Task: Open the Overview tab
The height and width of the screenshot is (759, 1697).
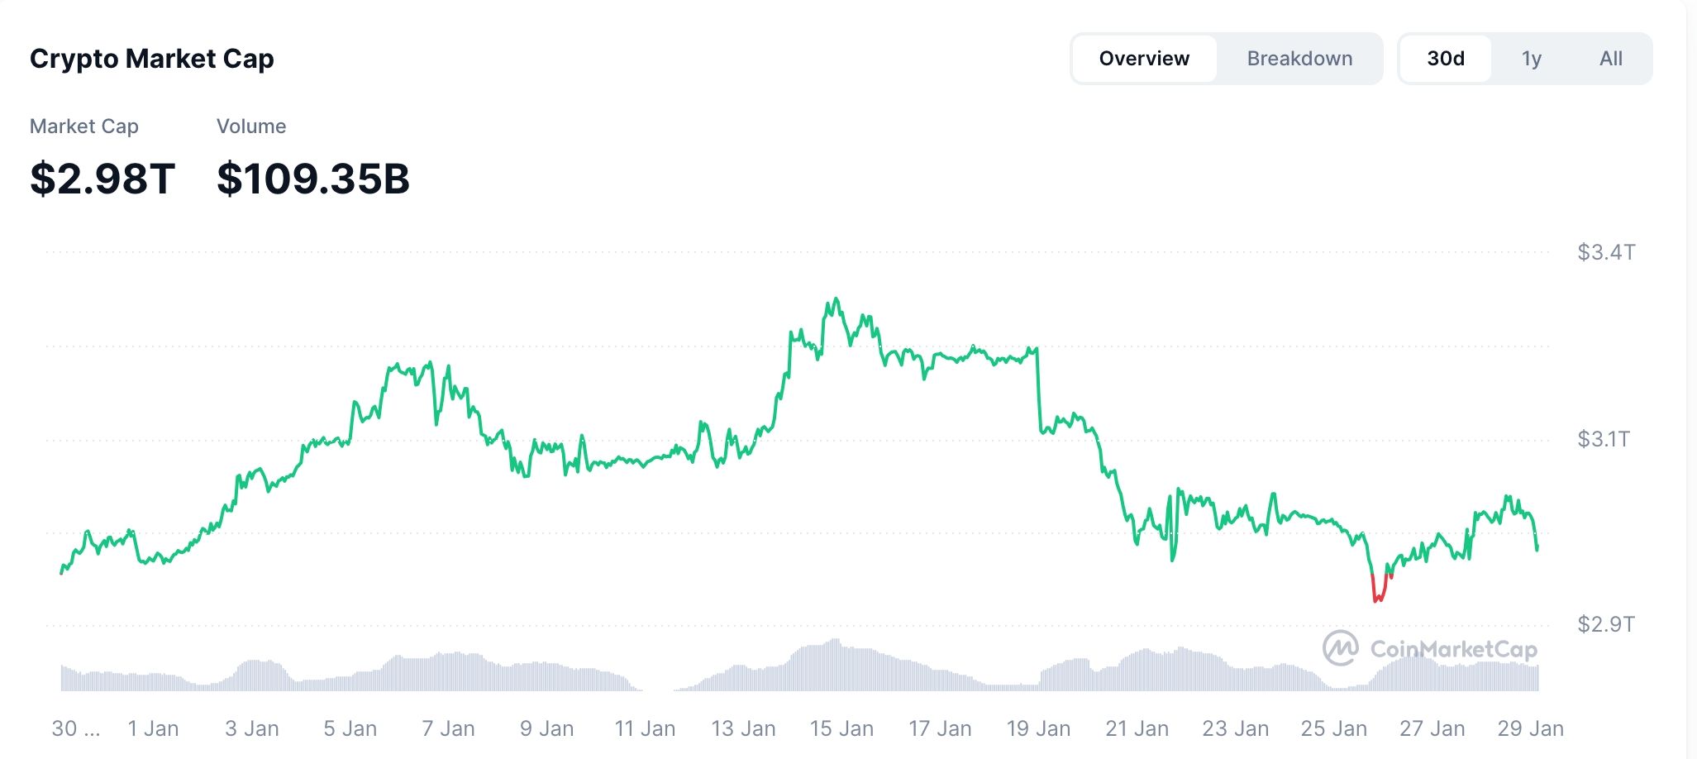Action: (1143, 58)
